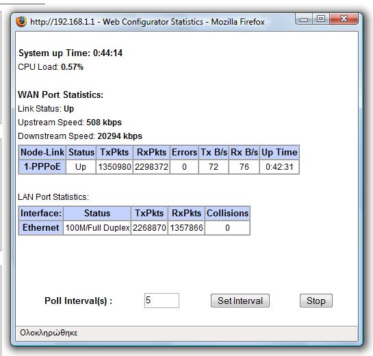The width and height of the screenshot is (373, 356).
Task: Click the WAN RxPkts value 2298372
Action: click(151, 167)
